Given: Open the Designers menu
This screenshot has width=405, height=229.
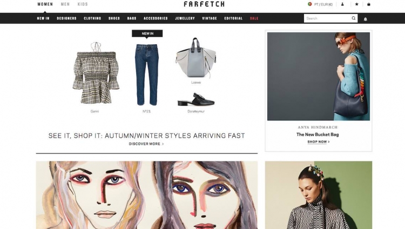Looking at the screenshot, I should click(x=66, y=18).
